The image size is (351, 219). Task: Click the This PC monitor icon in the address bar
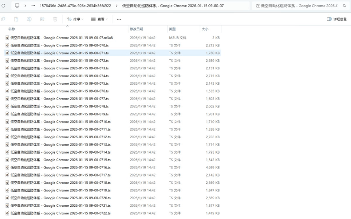[x=17, y=6]
